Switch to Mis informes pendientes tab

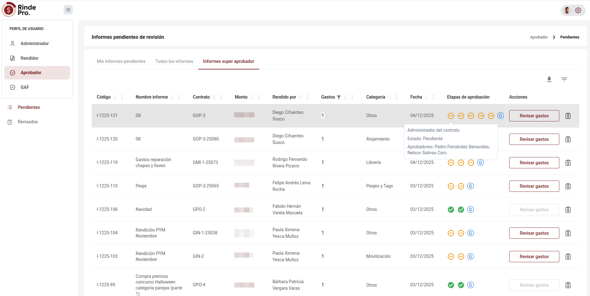click(121, 61)
